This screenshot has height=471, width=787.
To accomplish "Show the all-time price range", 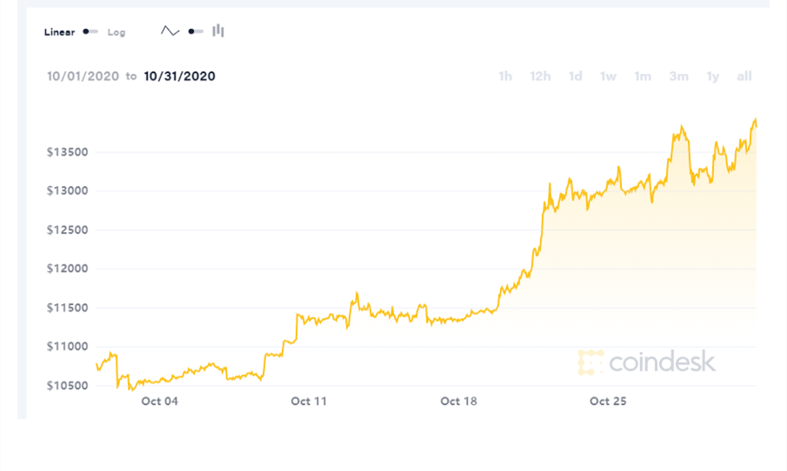I will 744,76.
